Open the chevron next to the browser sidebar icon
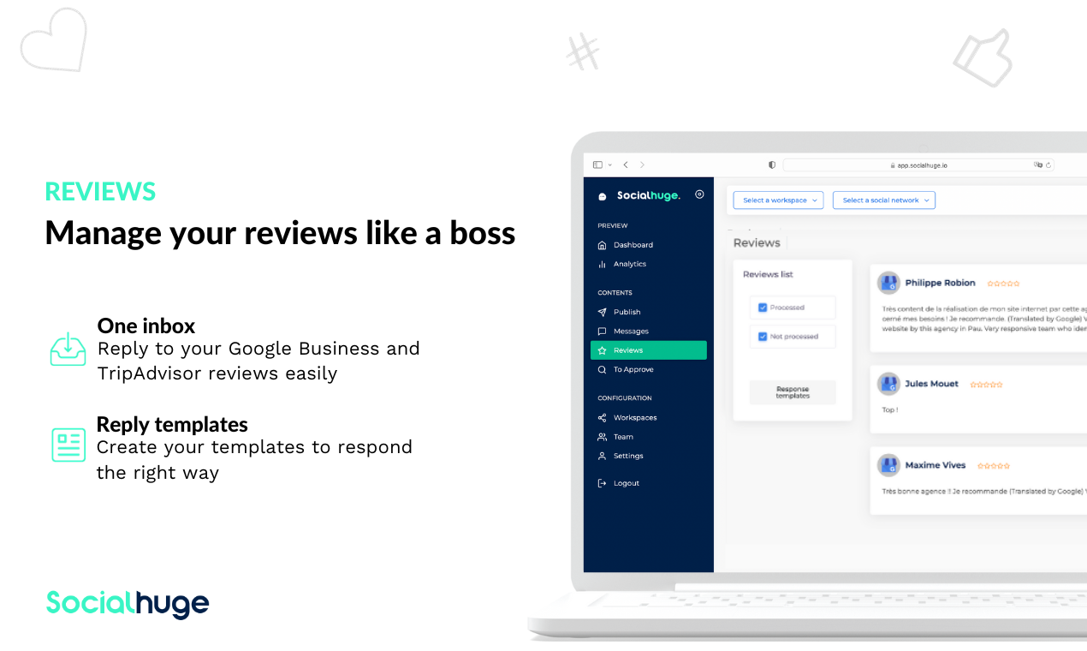 (x=610, y=164)
